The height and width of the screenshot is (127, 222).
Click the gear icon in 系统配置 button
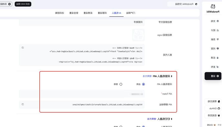[x=9, y=4]
